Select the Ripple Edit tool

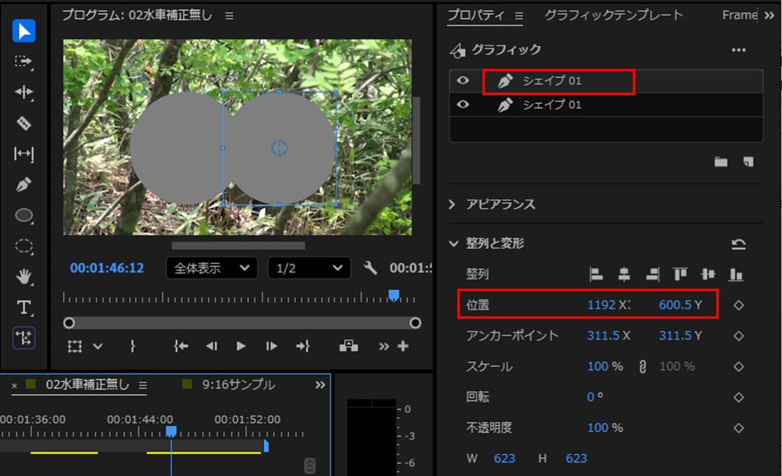23,92
